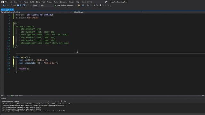Close the Source.cpp tab
This screenshot has height=115, width=205.
13,10
